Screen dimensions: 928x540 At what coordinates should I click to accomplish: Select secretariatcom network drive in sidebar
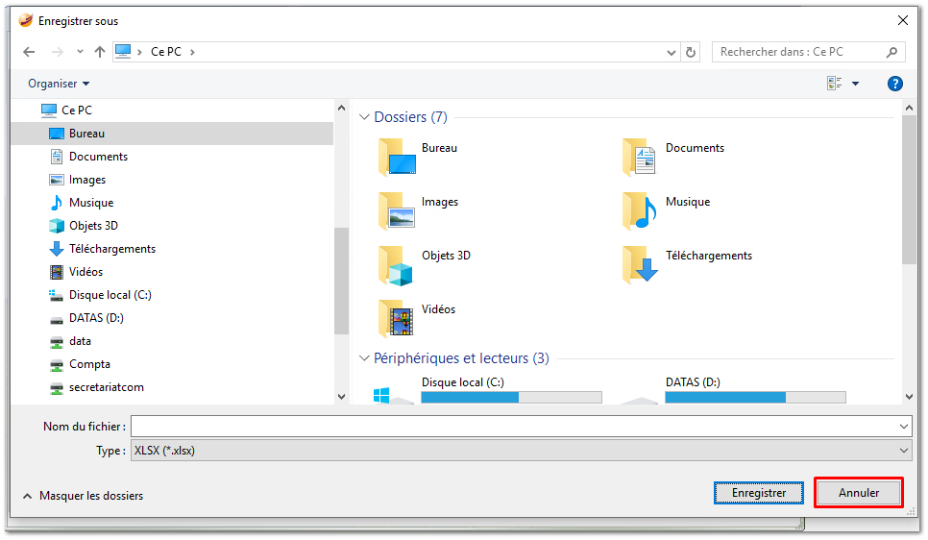pos(106,387)
